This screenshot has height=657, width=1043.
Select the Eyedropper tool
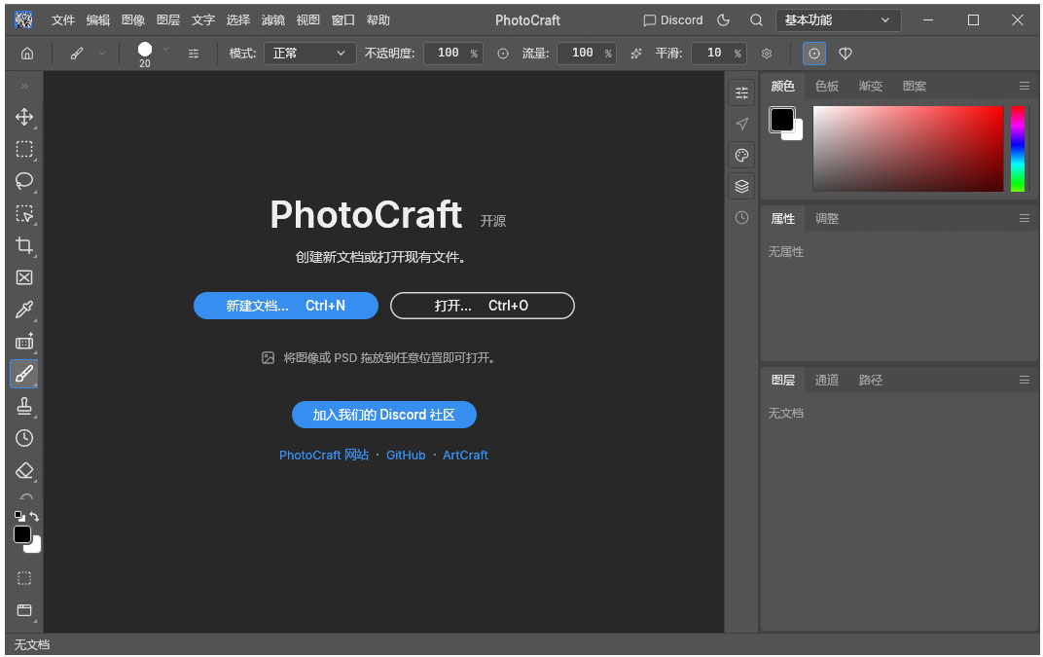coord(24,310)
